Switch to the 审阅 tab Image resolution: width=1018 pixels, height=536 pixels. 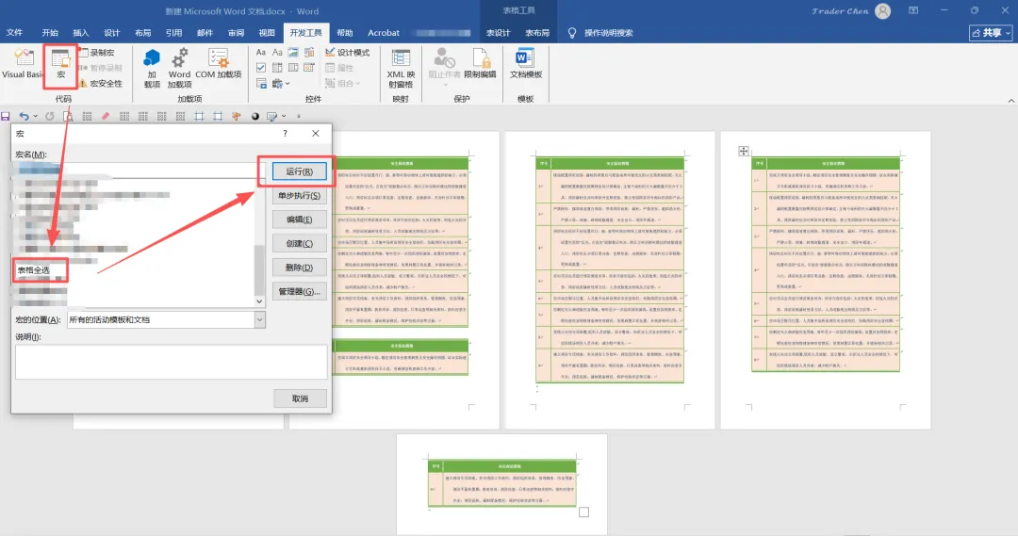click(x=236, y=32)
